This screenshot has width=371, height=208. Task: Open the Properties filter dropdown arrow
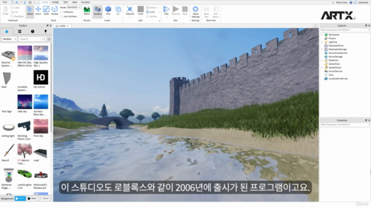[369, 125]
